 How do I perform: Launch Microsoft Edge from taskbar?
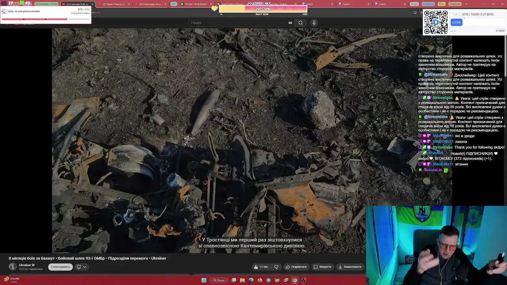(x=251, y=280)
